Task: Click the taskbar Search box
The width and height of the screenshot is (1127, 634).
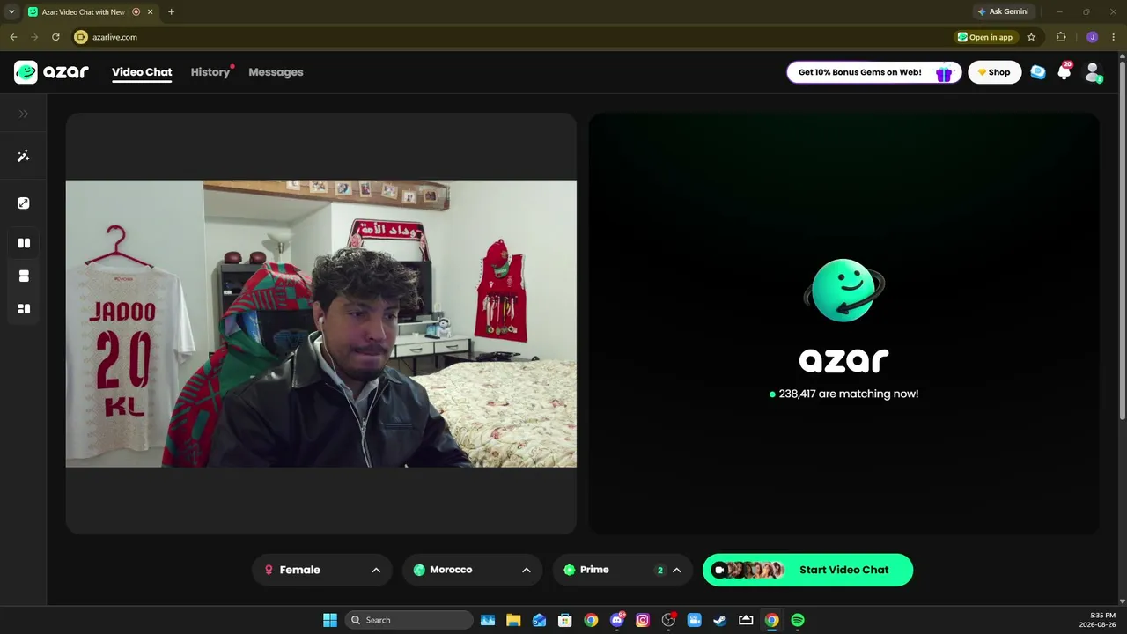Action: click(x=409, y=620)
